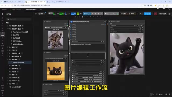Open the unet_name model dropdown
The width and height of the screenshot is (172, 97).
point(88,77)
